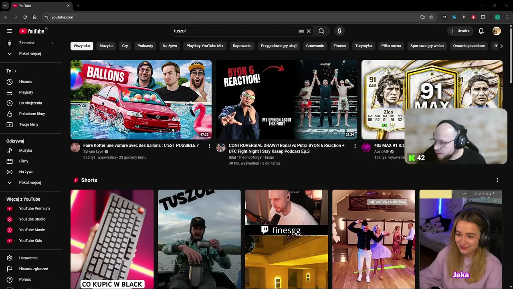This screenshot has height=289, width=513.
Task: Open the Bilal "The IndoNinja" Hasan channel
Action: pyautogui.click(x=251, y=157)
